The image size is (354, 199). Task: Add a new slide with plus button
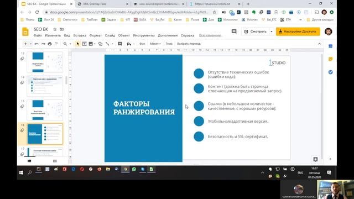click(x=25, y=44)
